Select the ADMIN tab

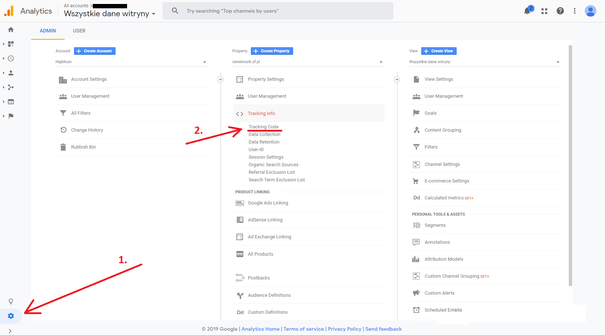pos(48,31)
